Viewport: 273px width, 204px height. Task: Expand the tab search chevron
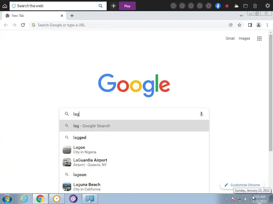click(241, 16)
